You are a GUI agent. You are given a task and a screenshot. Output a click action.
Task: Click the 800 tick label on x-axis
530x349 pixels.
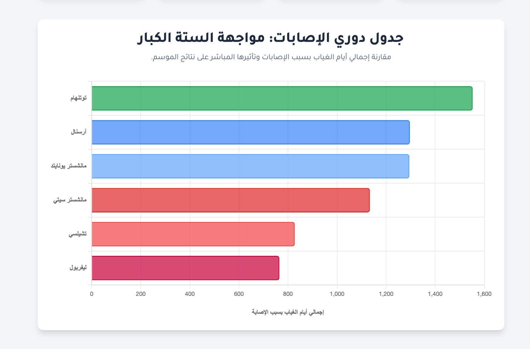click(x=288, y=294)
